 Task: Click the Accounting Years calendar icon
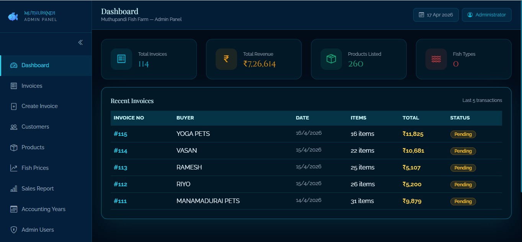tap(13, 209)
